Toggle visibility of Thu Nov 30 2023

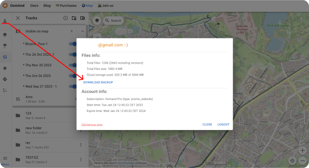[x=73, y=65]
